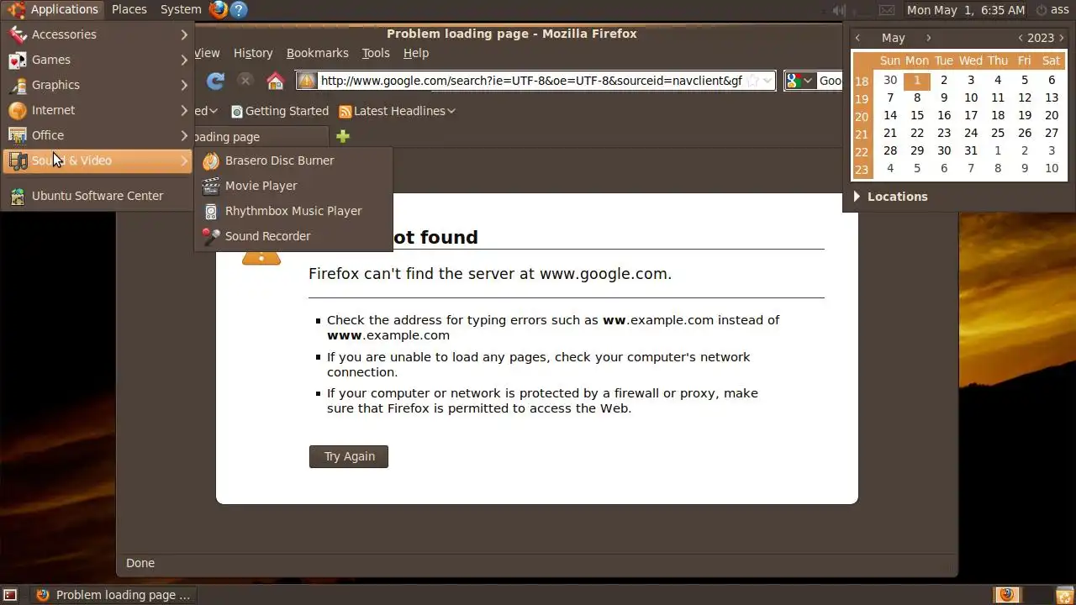
Task: Open the user session power menu
Action: click(1053, 10)
